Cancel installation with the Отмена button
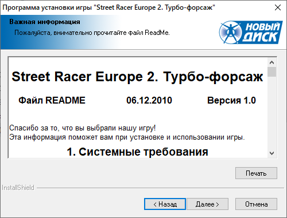This screenshot has width=287, height=218. 256,204
